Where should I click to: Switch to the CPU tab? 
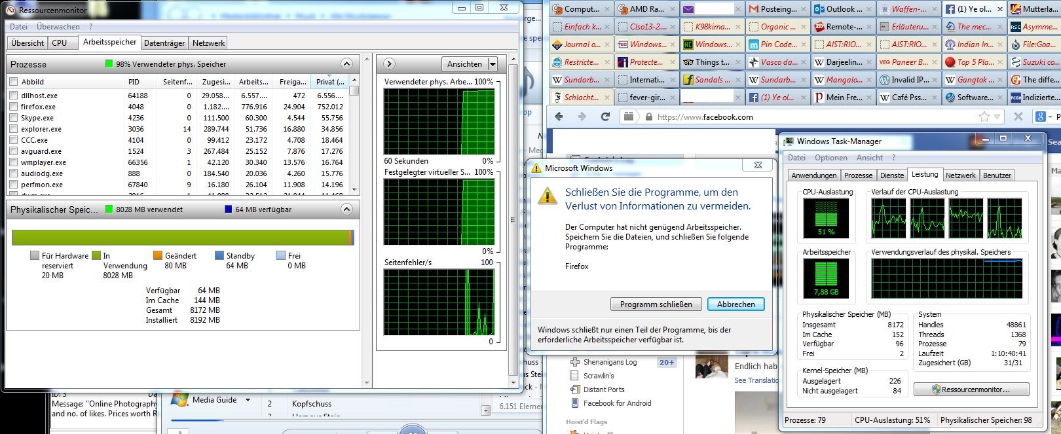[x=60, y=43]
